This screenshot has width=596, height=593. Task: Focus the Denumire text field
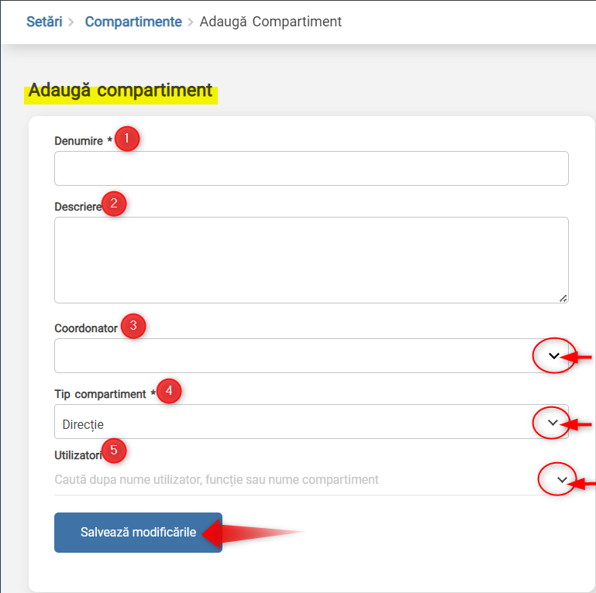[x=312, y=168]
